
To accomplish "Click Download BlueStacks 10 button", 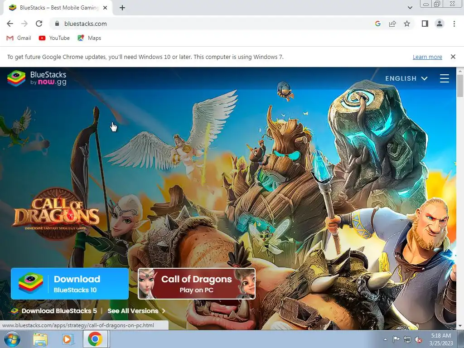I will (70, 284).
